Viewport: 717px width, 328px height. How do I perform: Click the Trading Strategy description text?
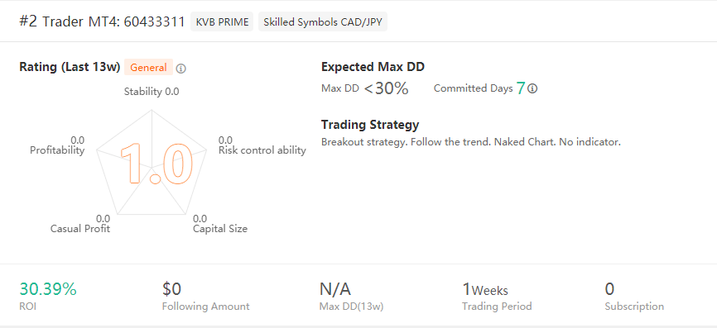pos(470,142)
